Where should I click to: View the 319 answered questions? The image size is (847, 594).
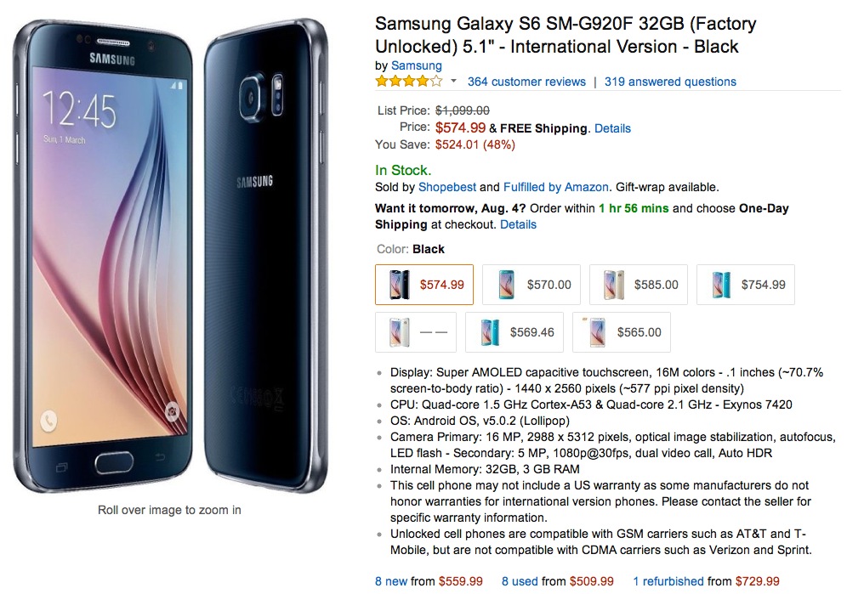pyautogui.click(x=670, y=82)
